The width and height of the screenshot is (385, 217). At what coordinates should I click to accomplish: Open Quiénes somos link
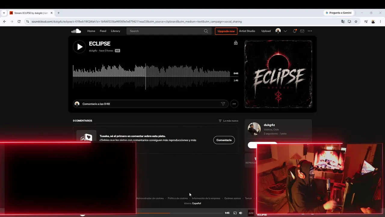[x=233, y=198]
